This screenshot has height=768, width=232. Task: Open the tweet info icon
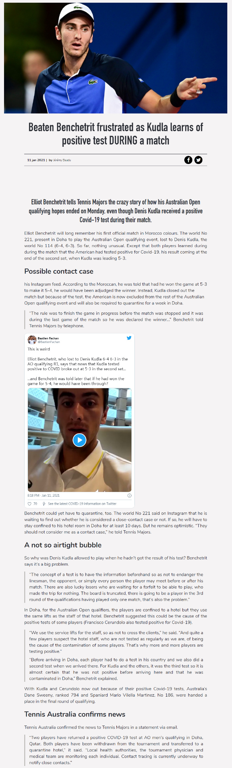click(129, 496)
